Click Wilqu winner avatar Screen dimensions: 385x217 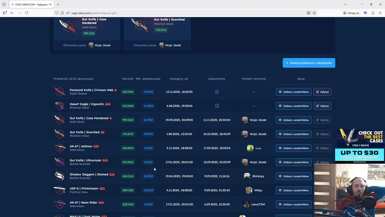(249, 190)
